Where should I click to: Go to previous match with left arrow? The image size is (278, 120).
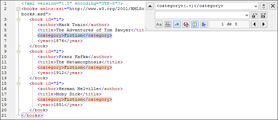point(254,24)
